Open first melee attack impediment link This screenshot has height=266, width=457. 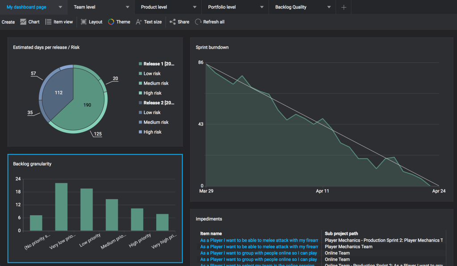pyautogui.click(x=259, y=240)
